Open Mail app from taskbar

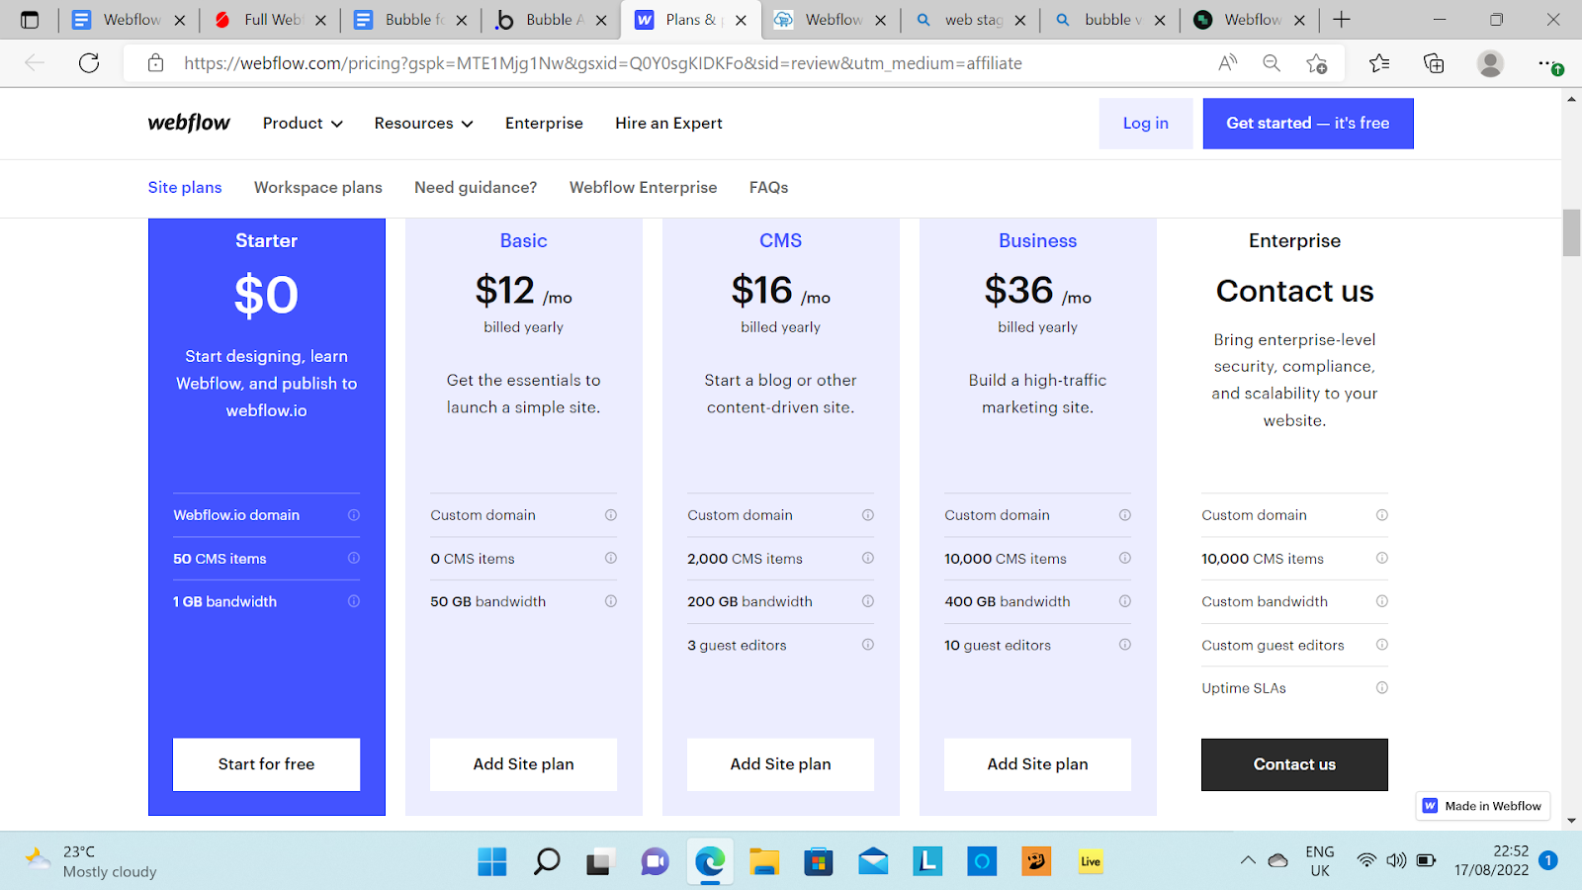pyautogui.click(x=873, y=861)
